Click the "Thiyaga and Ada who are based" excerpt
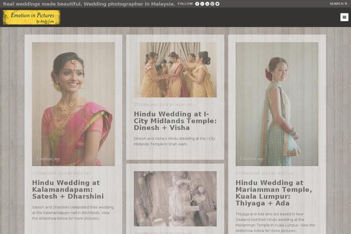 [275, 222]
